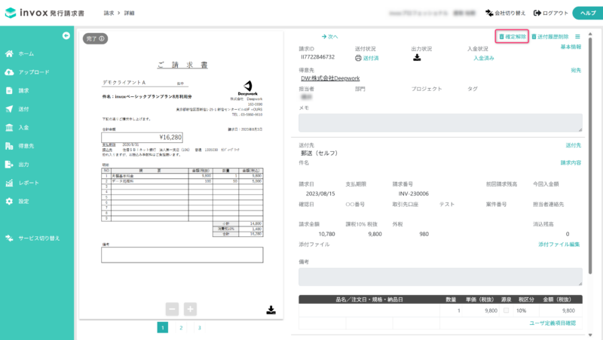Viewport: 603px width, 340px height.
Task: Jump to 請求内容 section
Action: [x=571, y=162]
